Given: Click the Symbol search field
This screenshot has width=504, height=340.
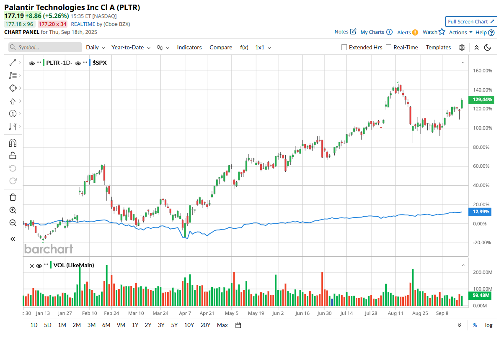Looking at the screenshot, I should pos(45,48).
